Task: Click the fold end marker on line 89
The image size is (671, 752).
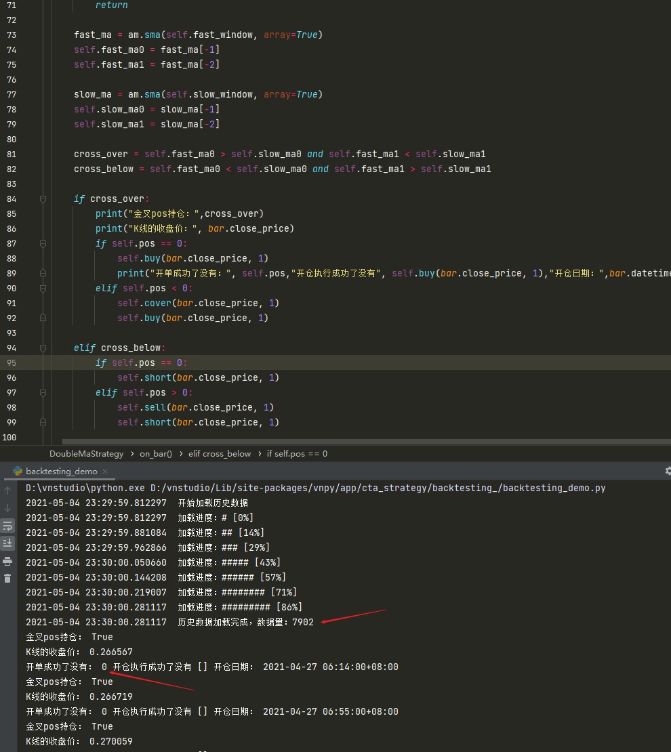Action: [43, 274]
